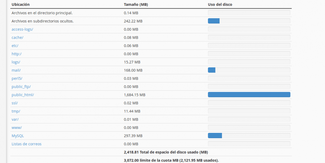Select the 0.02 MB size value
The image size is (325, 163).
(x=131, y=103)
